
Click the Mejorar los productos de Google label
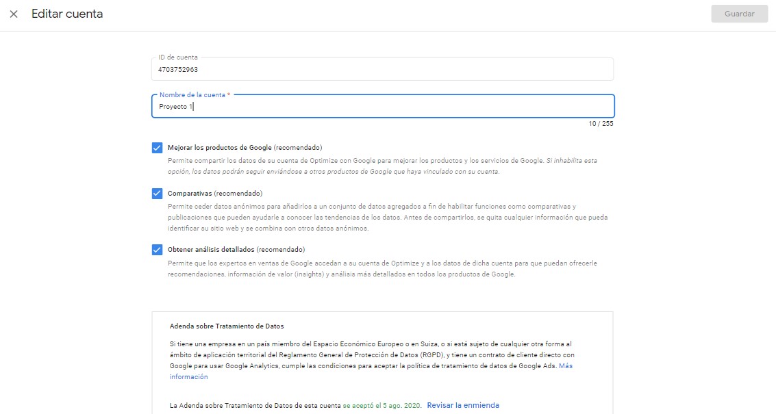pyautogui.click(x=245, y=148)
